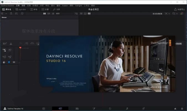Expand the arrow next to bin list icon
187x111 pixels.
6,14
